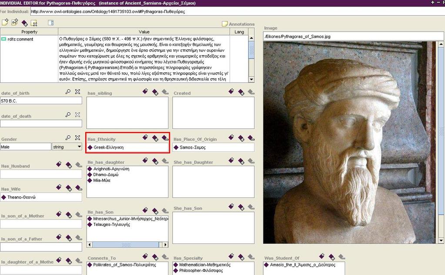Add existing individual to Was_Student_Of

pos(332,257)
